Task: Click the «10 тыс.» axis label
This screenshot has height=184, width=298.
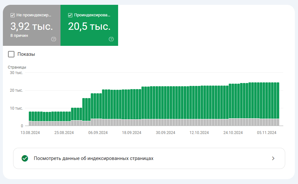Action: (16, 108)
